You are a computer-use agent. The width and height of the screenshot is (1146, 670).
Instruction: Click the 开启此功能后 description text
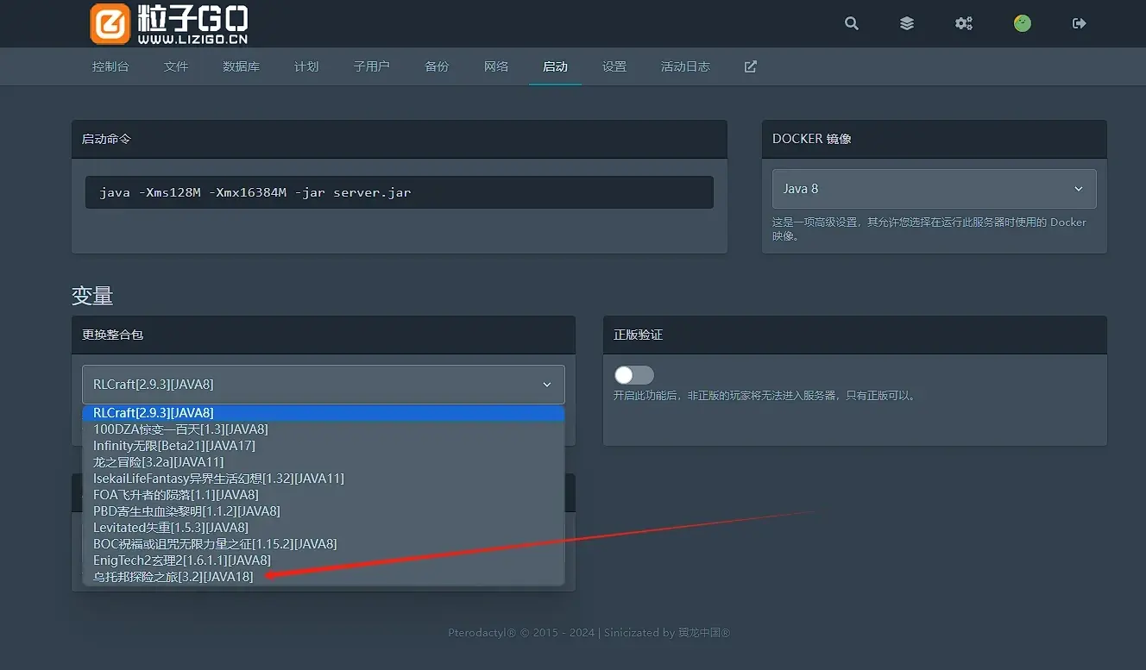[x=765, y=396]
